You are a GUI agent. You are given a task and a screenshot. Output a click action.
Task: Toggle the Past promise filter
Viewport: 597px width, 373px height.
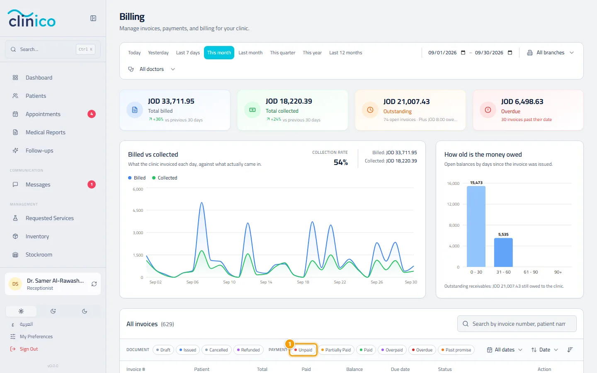click(456, 350)
